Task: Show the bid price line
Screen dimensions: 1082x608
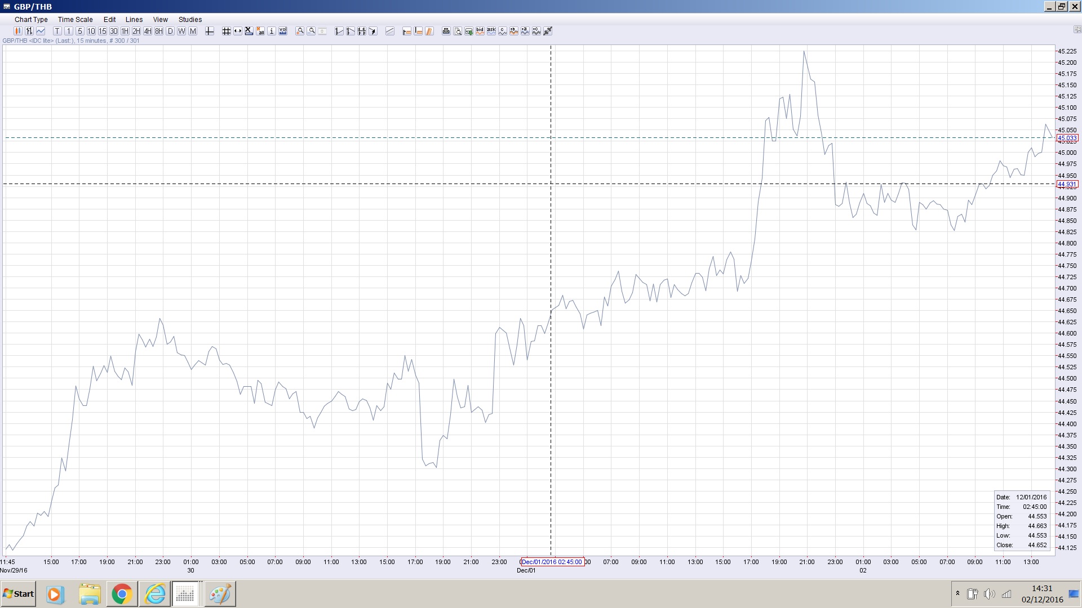Action: [x=480, y=31]
